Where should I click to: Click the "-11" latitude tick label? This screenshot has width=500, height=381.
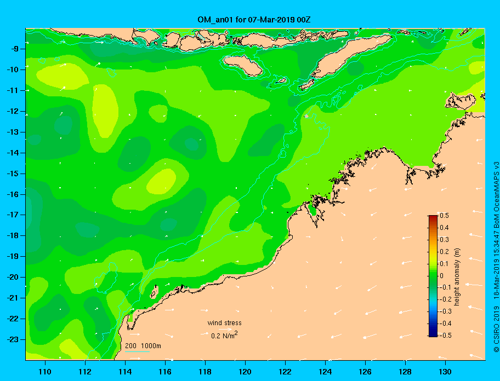tap(13, 90)
